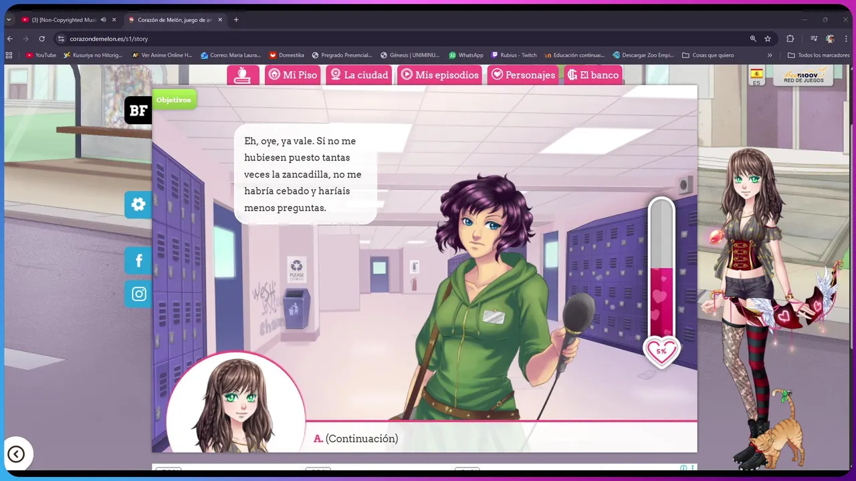This screenshot has width=856, height=481.
Task: Go to La ciudad menu
Action: coord(359,75)
